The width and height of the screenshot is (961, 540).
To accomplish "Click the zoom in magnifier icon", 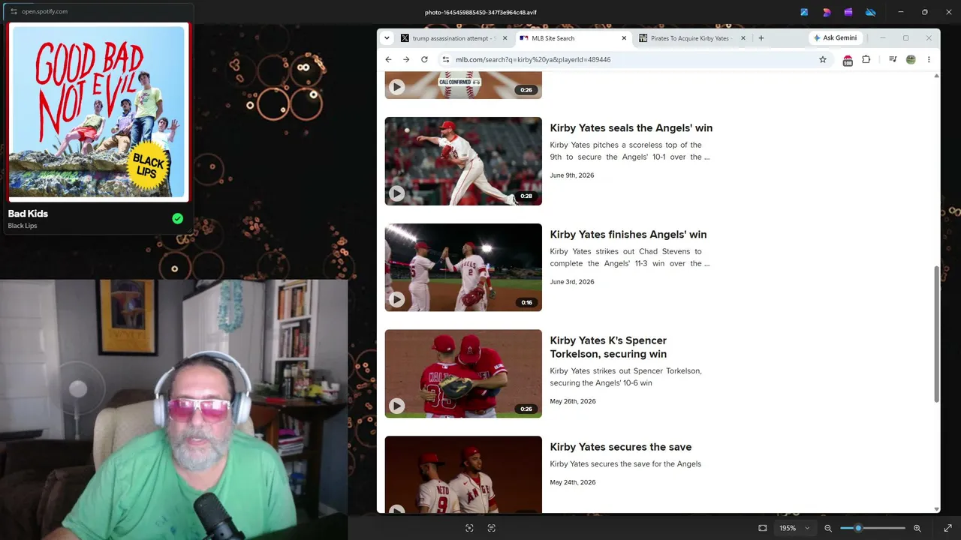I will coord(917,528).
